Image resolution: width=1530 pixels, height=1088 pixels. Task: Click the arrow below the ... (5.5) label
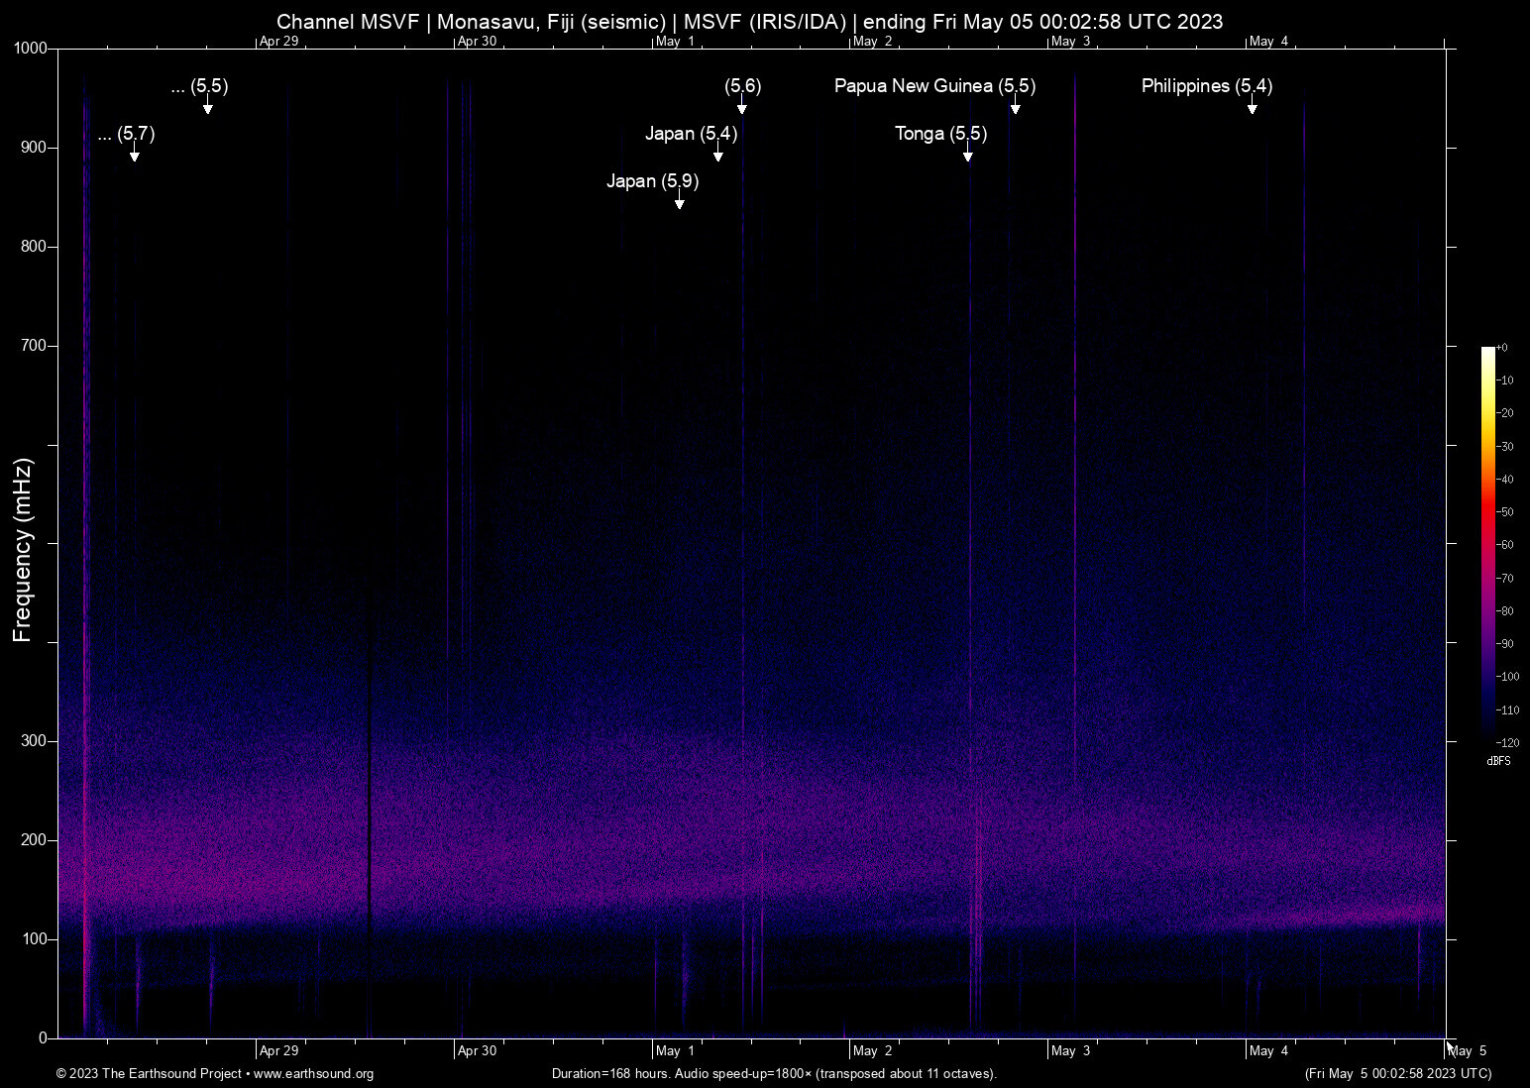click(207, 107)
